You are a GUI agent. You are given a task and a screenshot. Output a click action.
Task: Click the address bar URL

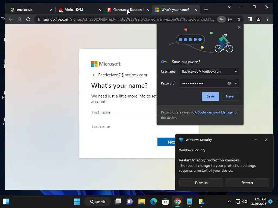[x=128, y=19]
